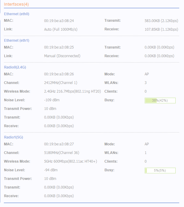Click channel value 2412MHz(Channel 1)

point(60,83)
